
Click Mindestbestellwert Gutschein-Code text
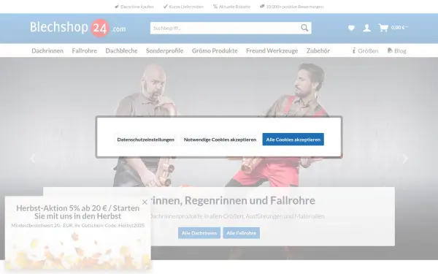click(78, 225)
